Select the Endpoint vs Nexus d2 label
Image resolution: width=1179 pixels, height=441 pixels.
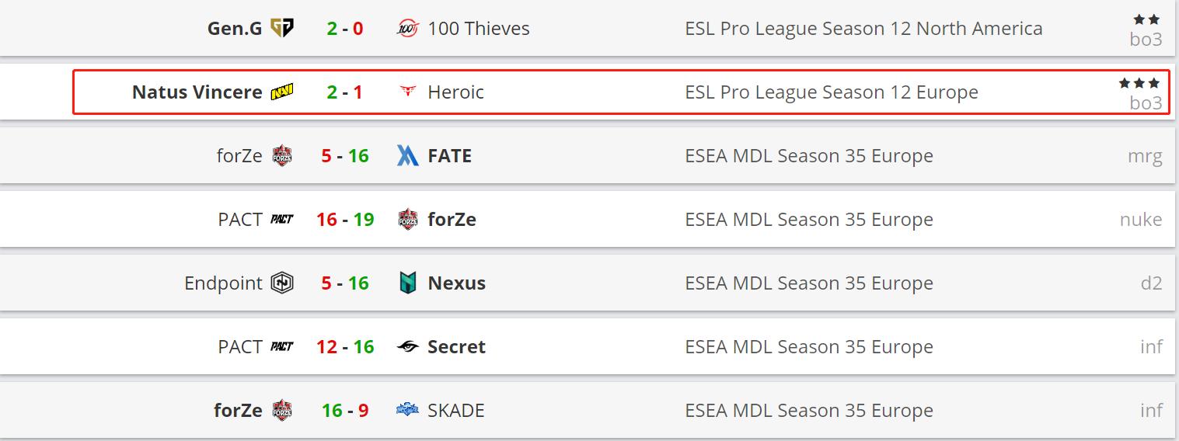click(x=1150, y=283)
